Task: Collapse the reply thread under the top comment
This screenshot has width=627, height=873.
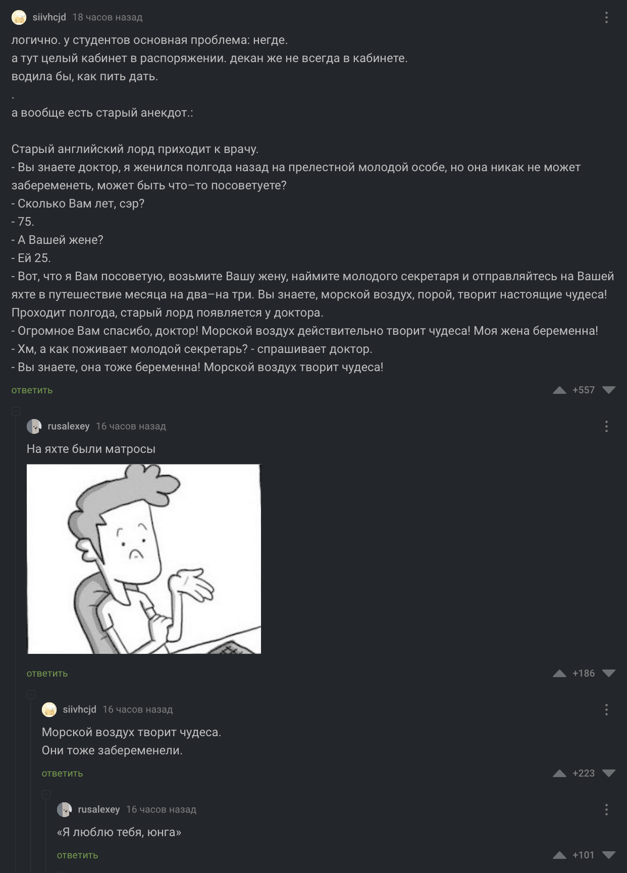Action: click(x=16, y=411)
